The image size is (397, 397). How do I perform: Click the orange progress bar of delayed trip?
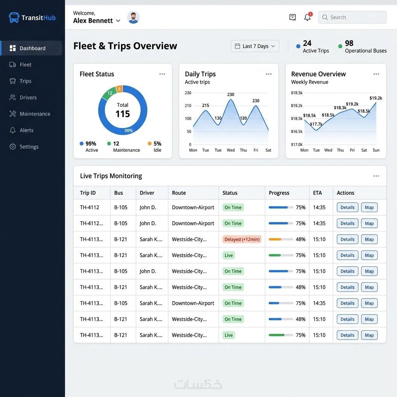(x=281, y=239)
